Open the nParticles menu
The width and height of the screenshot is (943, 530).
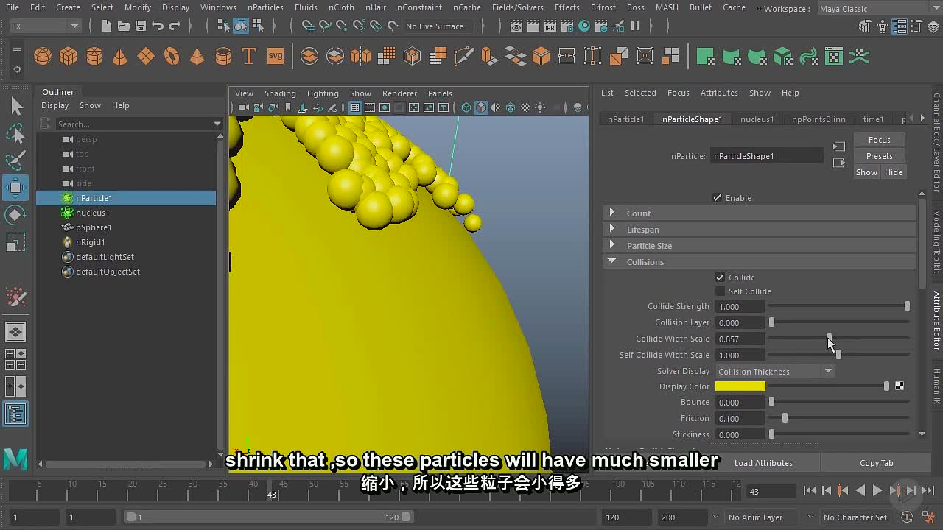pyautogui.click(x=265, y=7)
